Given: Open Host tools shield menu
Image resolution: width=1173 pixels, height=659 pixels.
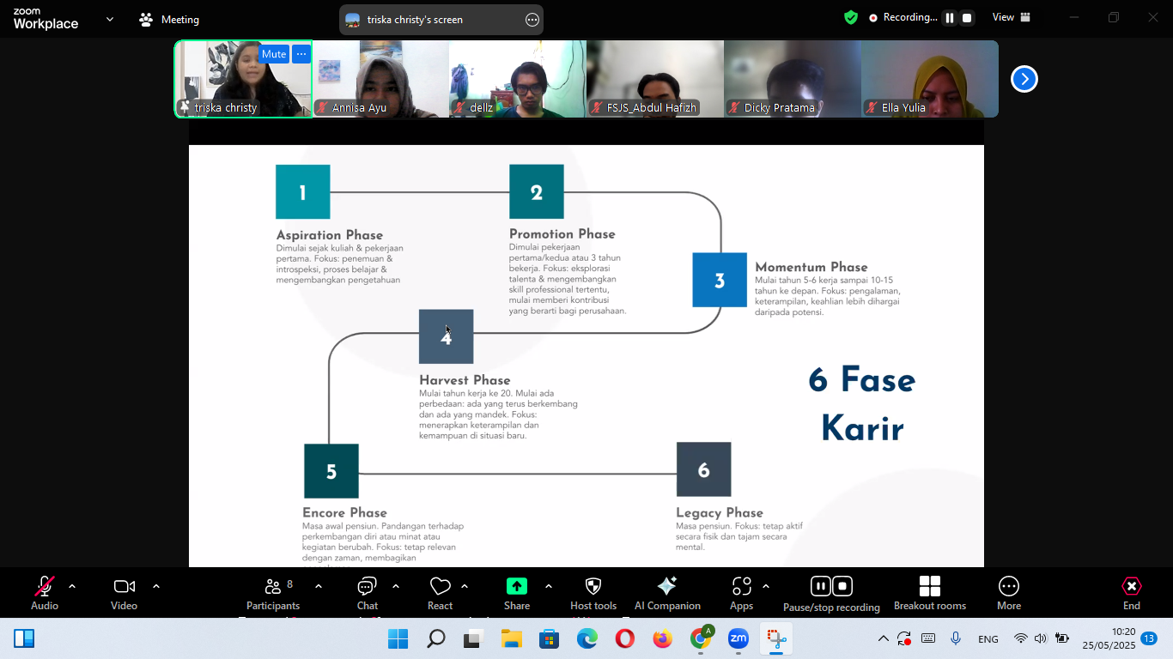Looking at the screenshot, I should click(593, 593).
